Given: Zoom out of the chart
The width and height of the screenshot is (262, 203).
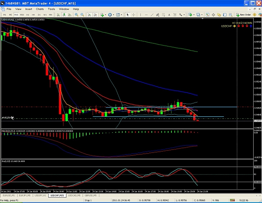Looking at the screenshot, I should click(82, 15).
